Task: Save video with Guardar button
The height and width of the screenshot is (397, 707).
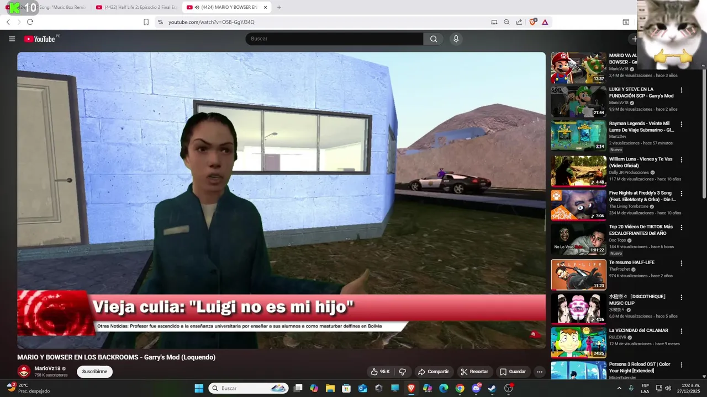Action: pos(513,372)
